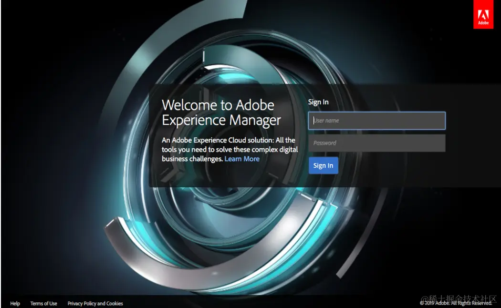This screenshot has width=501, height=308.
Task: Click the Adobe logo in top corner
Action: [x=483, y=14]
